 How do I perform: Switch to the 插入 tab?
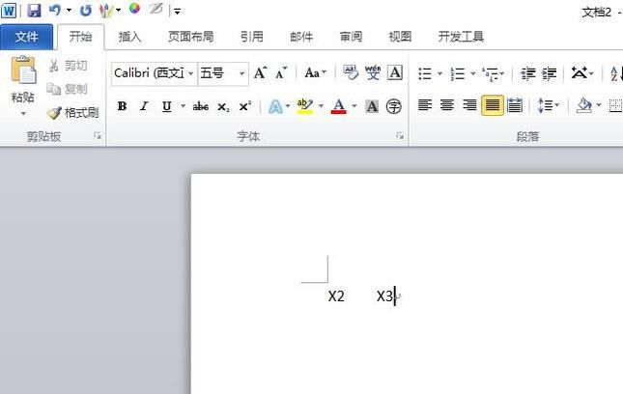[130, 37]
